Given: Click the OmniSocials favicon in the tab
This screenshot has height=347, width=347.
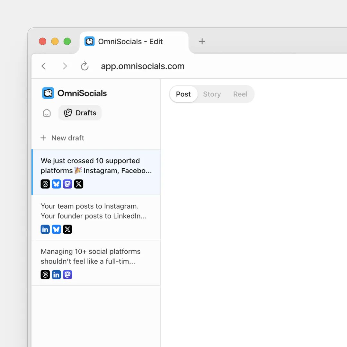Looking at the screenshot, I should tap(89, 41).
